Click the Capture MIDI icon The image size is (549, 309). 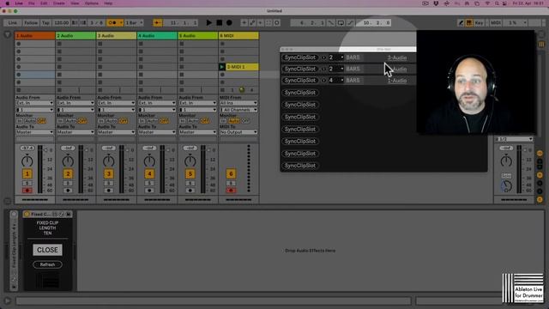click(x=268, y=23)
